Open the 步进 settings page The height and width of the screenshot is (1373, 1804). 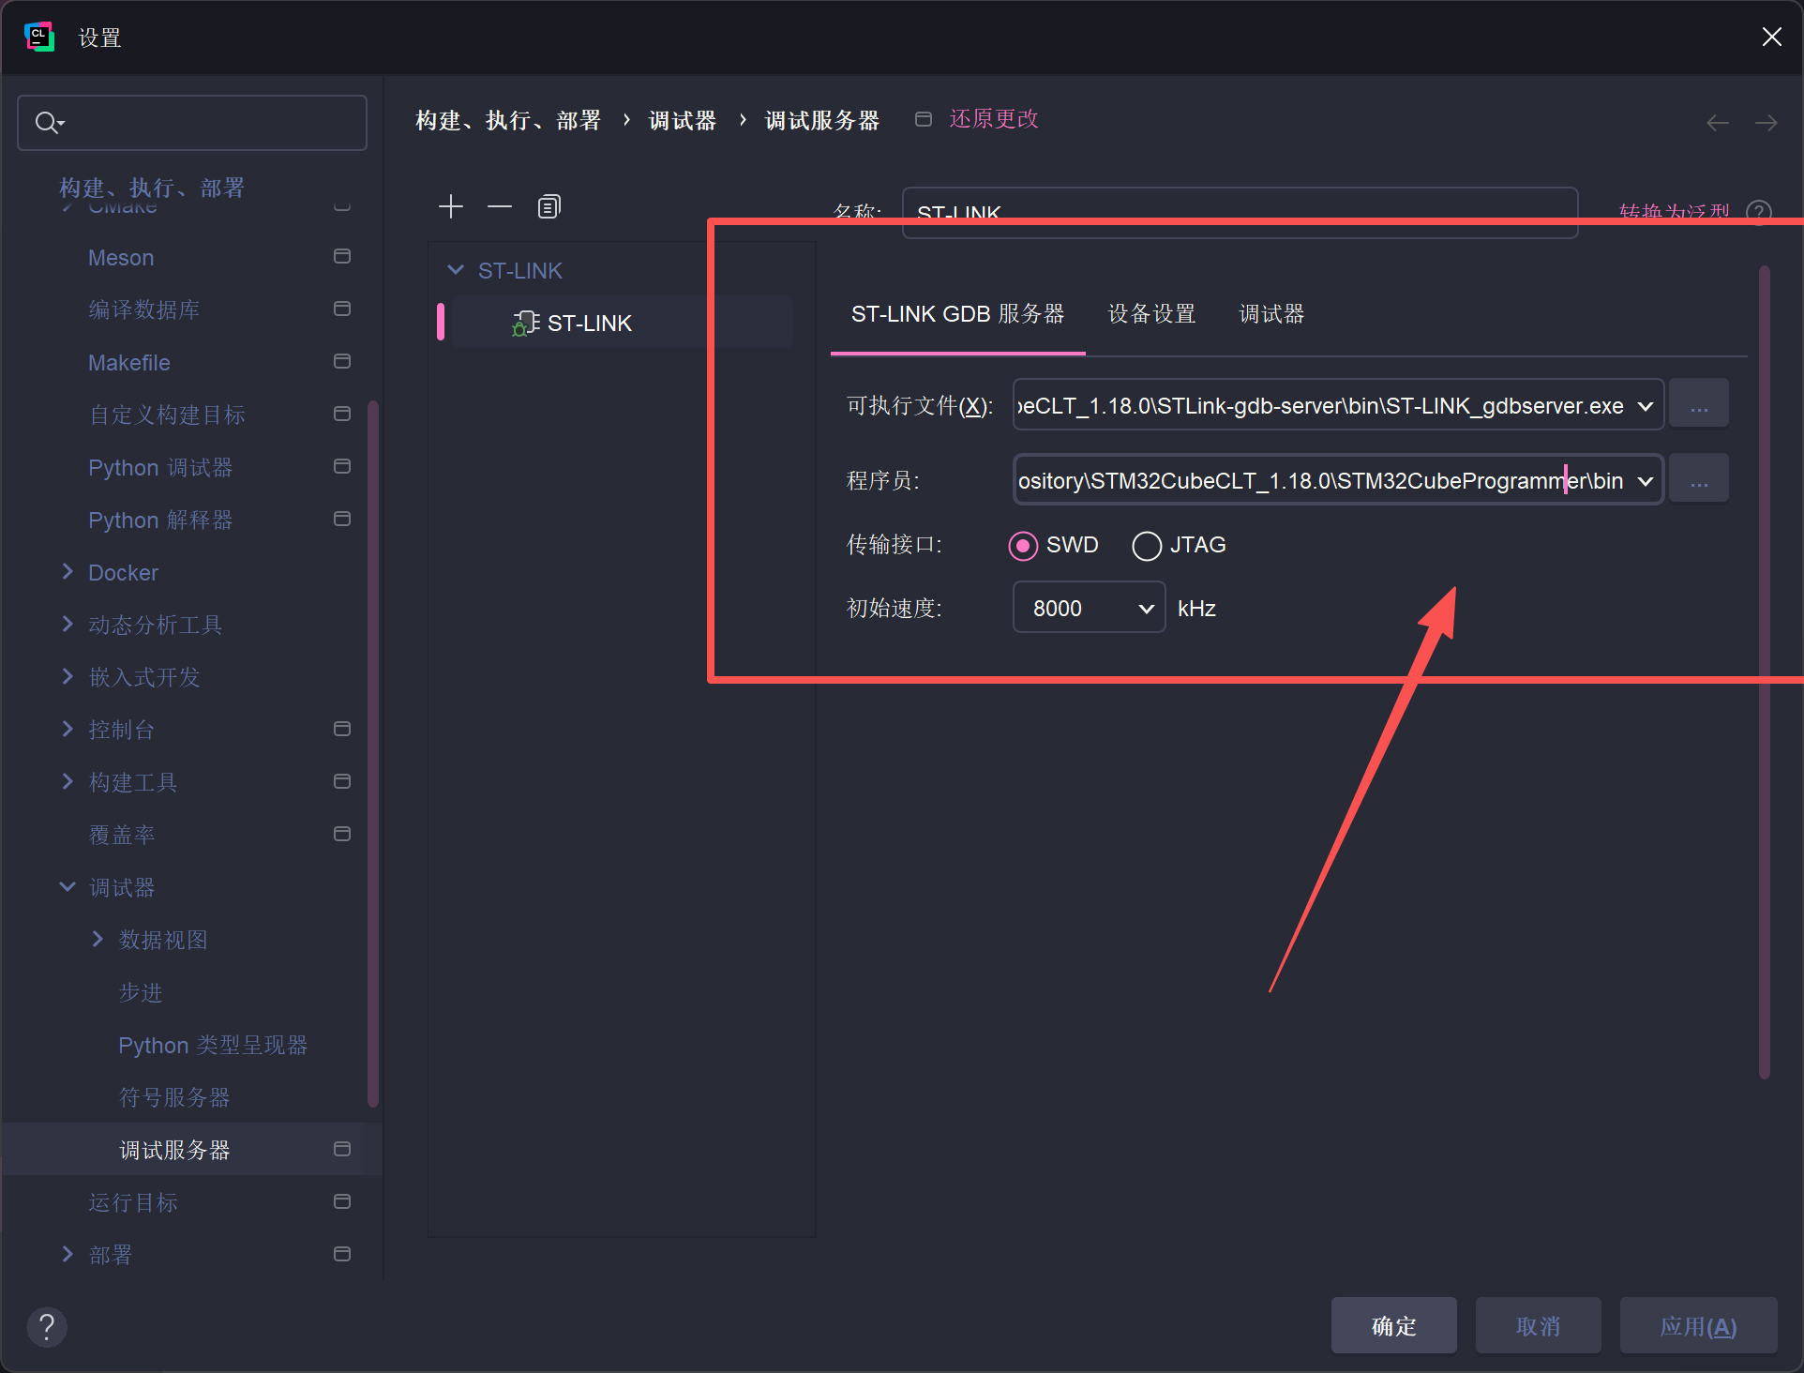coord(141,993)
